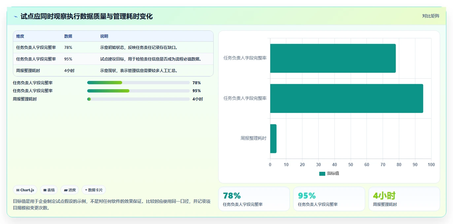Select the 对比矩阵 label in header

tap(431, 16)
